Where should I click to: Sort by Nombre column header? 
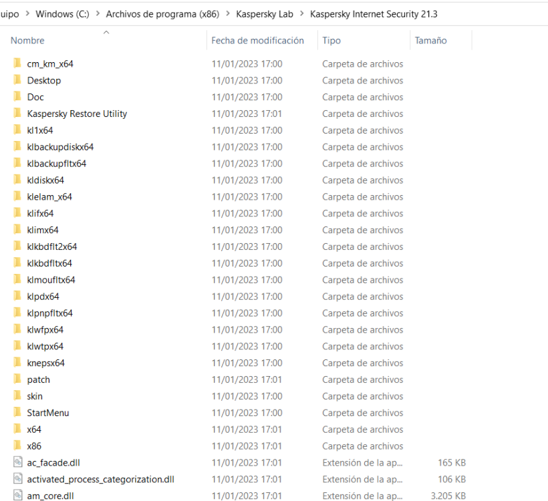pos(27,41)
